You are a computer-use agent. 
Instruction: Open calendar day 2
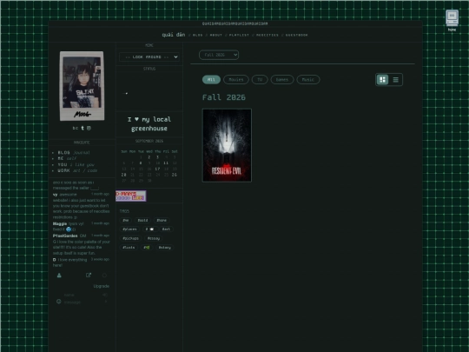(x=149, y=157)
